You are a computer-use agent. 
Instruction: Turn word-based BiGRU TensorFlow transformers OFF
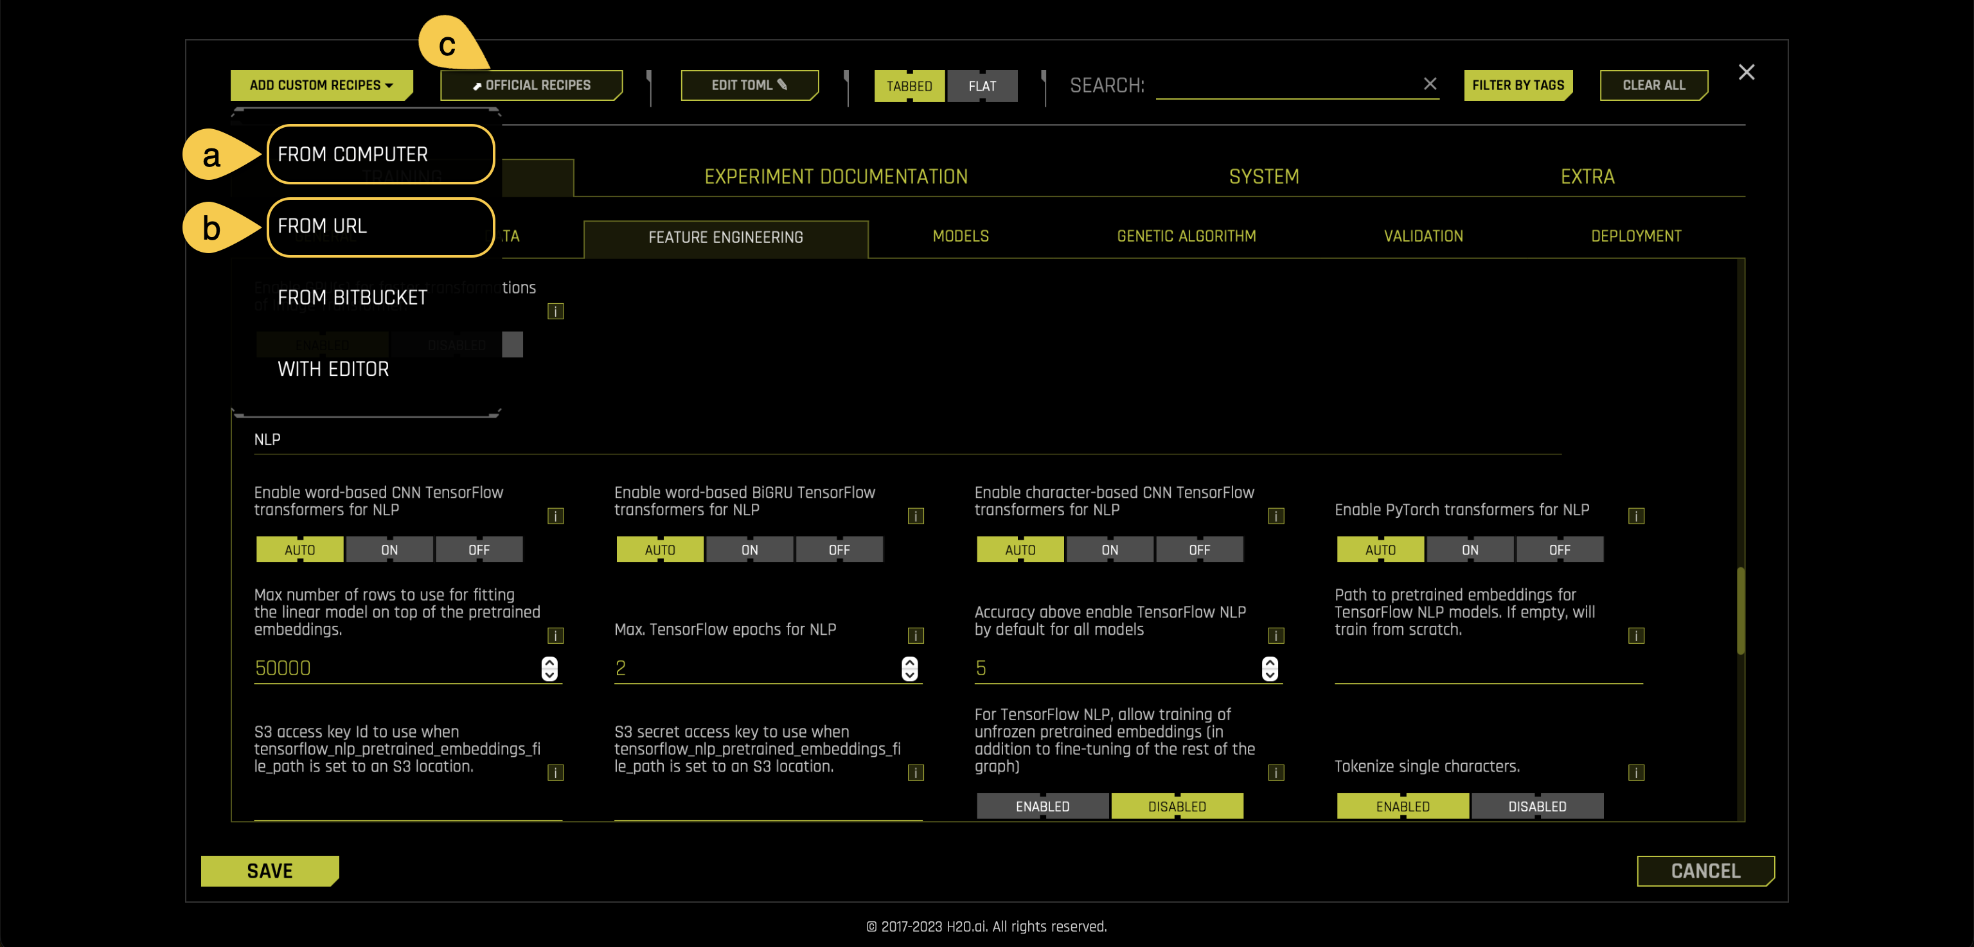pos(839,549)
